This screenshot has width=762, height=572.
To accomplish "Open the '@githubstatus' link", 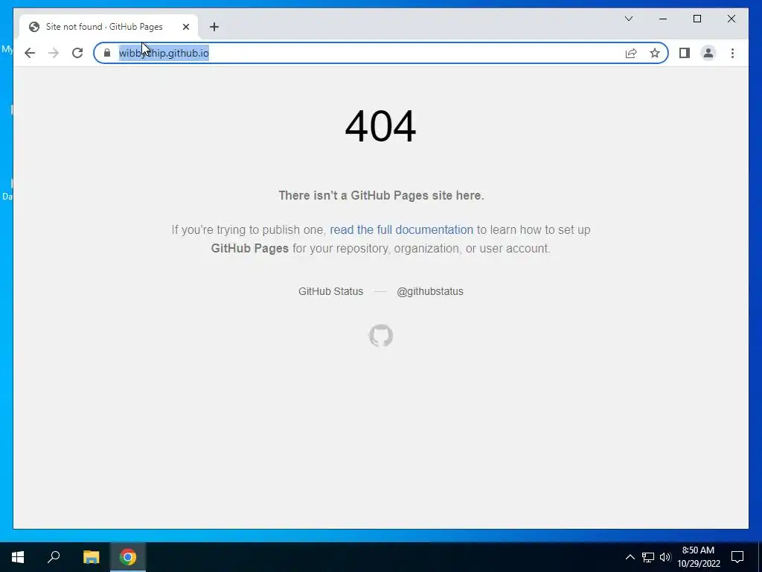I will pyautogui.click(x=430, y=291).
